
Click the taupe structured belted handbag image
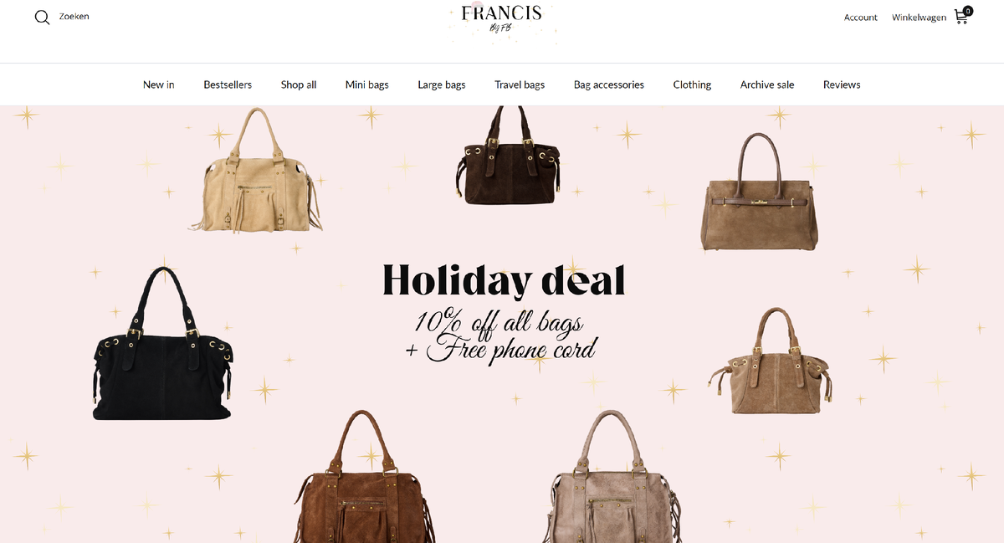pyautogui.click(x=760, y=192)
